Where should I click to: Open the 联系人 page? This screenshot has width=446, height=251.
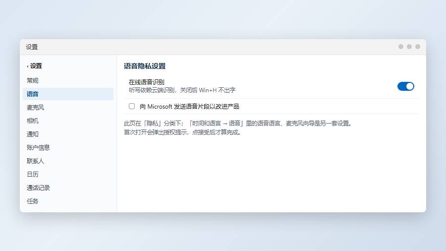coord(68,161)
